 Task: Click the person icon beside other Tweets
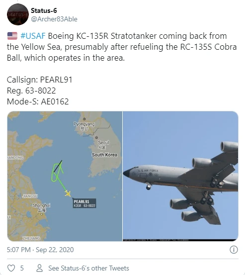[39, 268]
